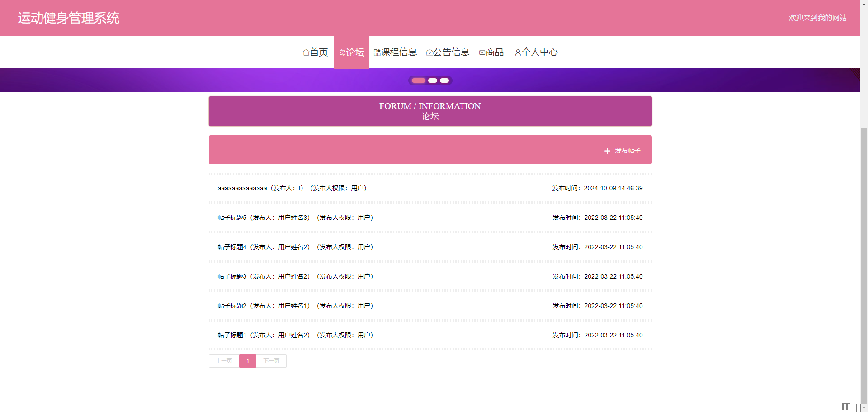This screenshot has width=868, height=412.
Task: Select the first carousel indicator dot
Action: coord(418,81)
